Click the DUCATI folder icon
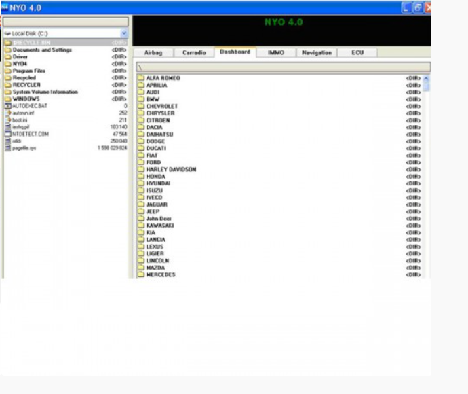The image size is (468, 394). coord(141,148)
